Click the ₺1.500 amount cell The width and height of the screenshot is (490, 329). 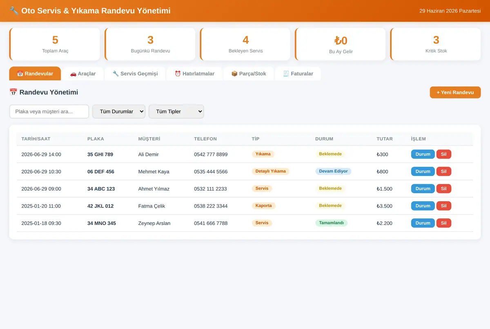tap(384, 189)
